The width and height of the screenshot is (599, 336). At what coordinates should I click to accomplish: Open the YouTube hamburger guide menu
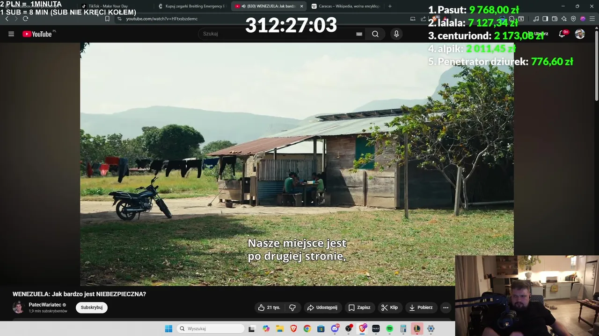click(x=11, y=34)
